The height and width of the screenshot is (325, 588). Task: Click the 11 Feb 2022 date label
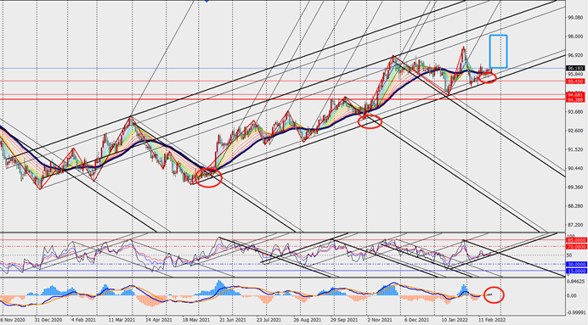click(492, 320)
